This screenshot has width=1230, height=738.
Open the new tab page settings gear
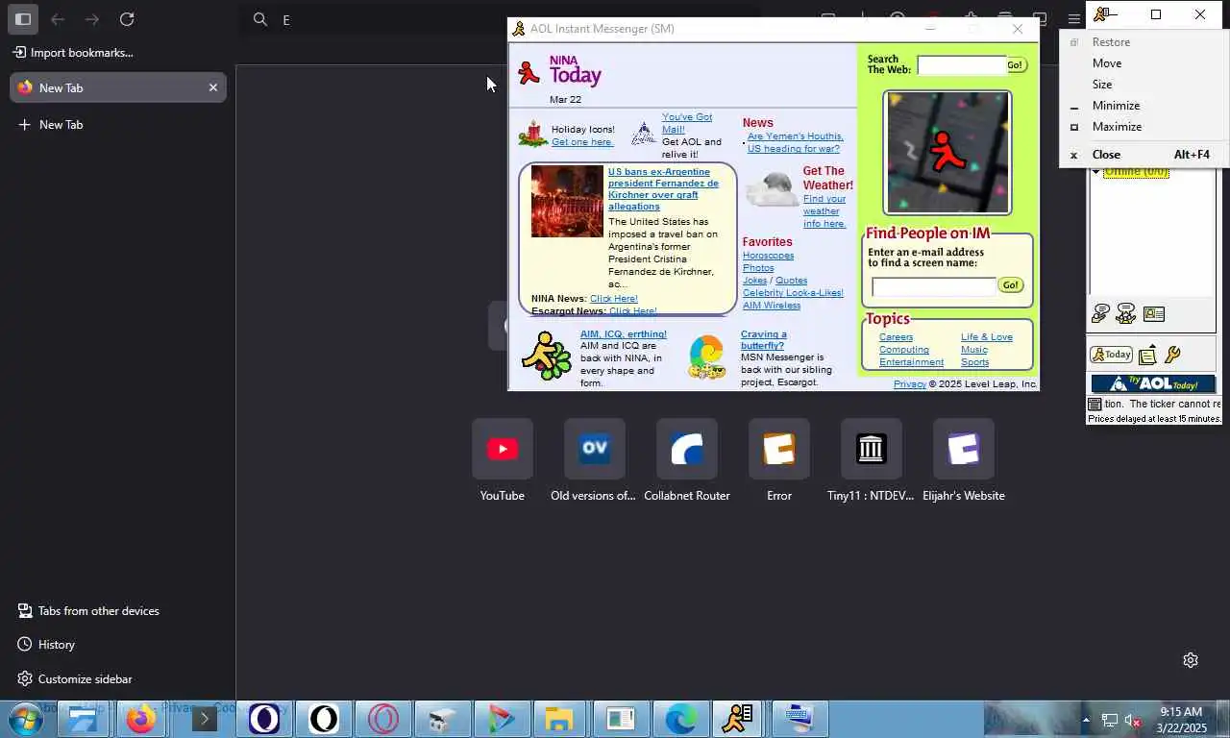tap(1191, 660)
